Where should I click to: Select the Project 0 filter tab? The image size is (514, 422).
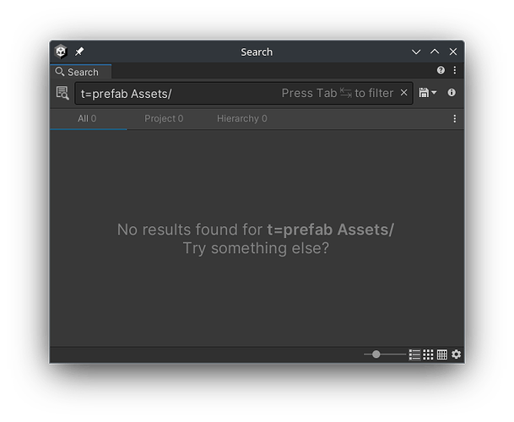164,119
